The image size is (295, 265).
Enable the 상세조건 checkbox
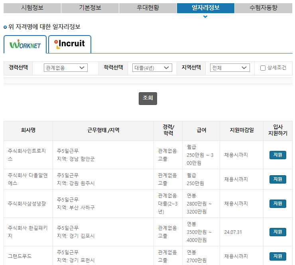pos(263,68)
